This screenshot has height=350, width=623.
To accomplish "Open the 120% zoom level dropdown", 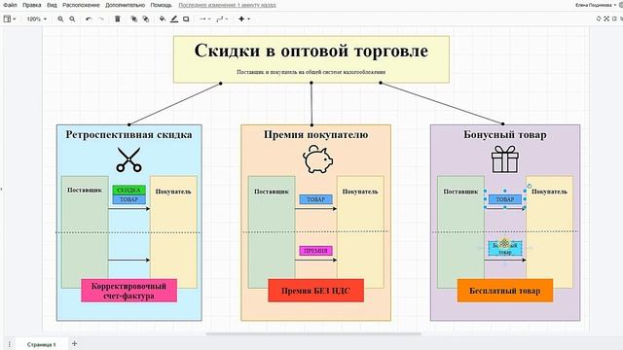I will coord(36,18).
